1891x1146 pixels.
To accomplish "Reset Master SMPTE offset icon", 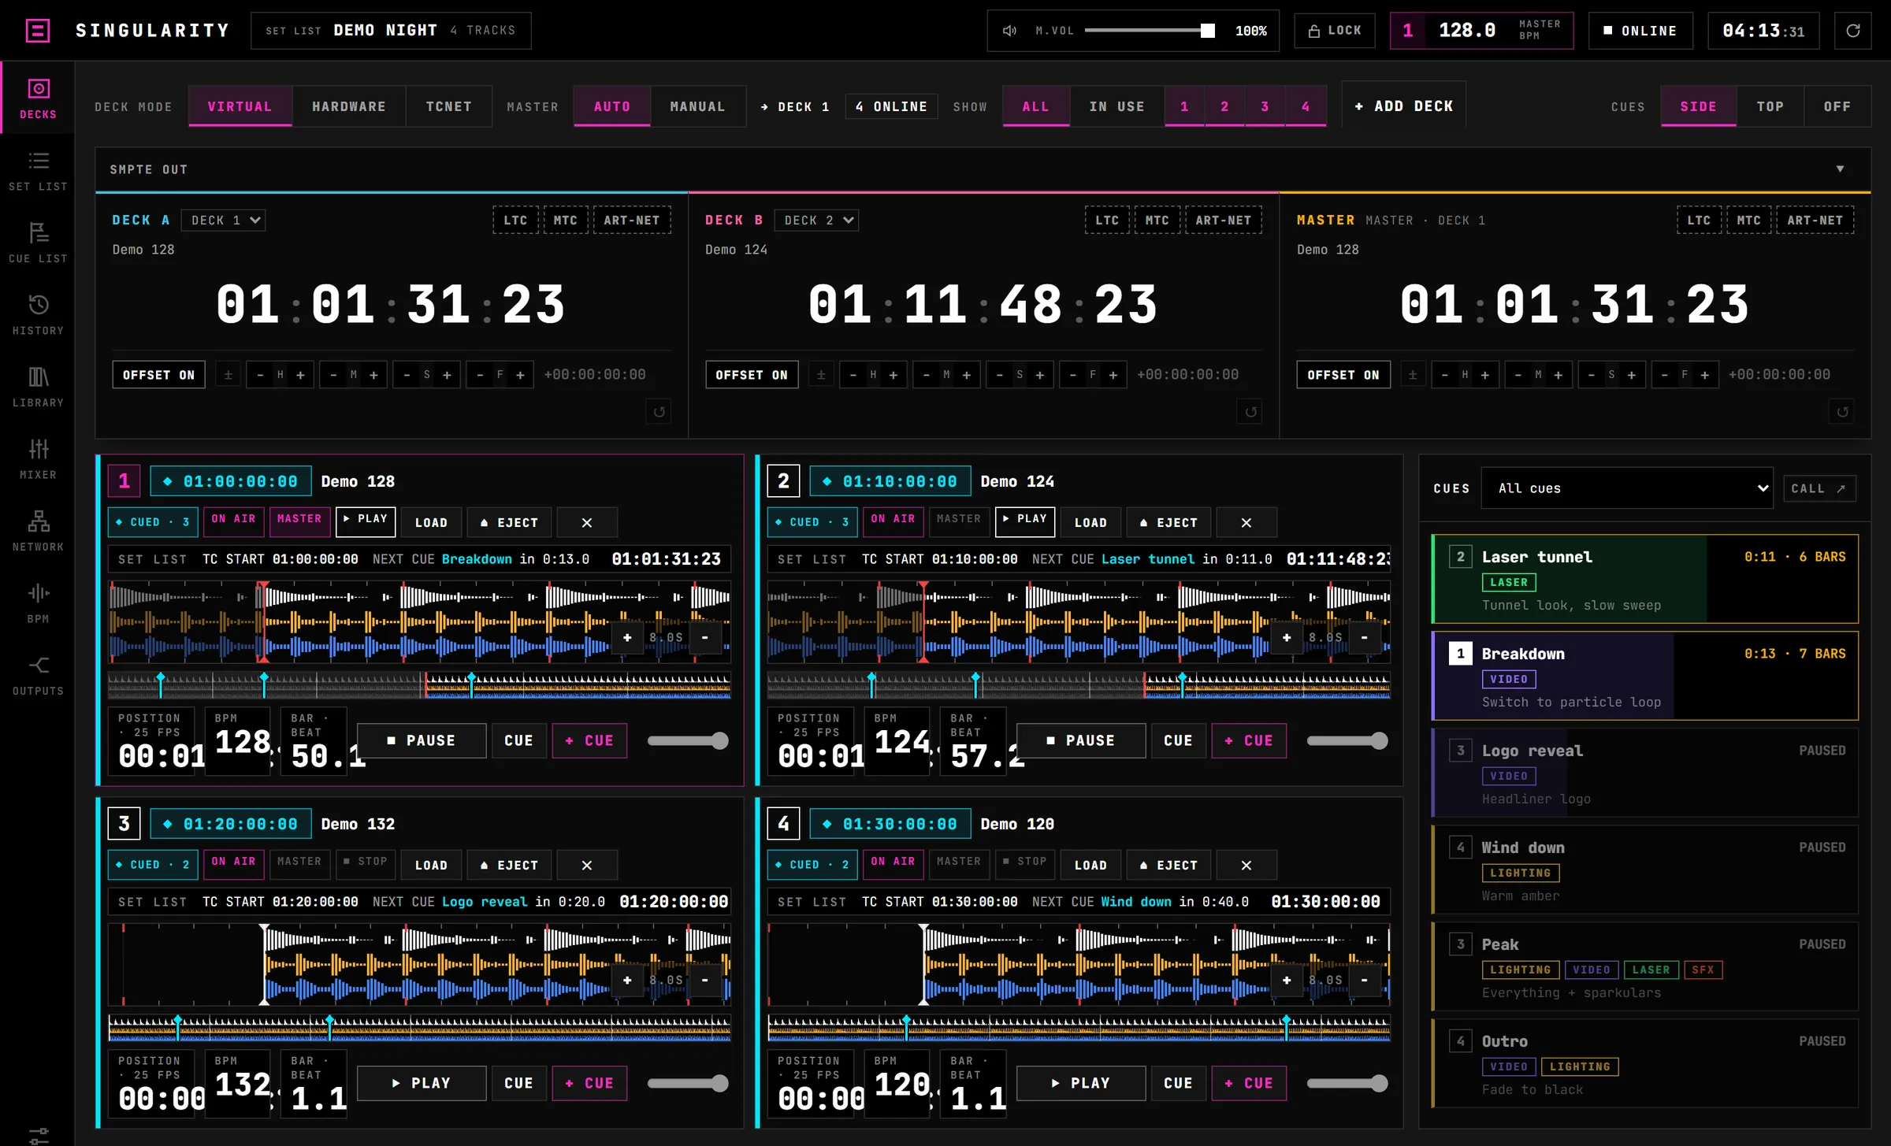I will click(1842, 411).
